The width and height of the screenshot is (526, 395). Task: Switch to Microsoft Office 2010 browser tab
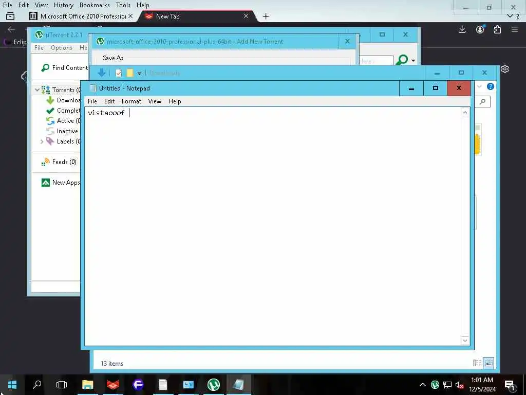[81, 16]
